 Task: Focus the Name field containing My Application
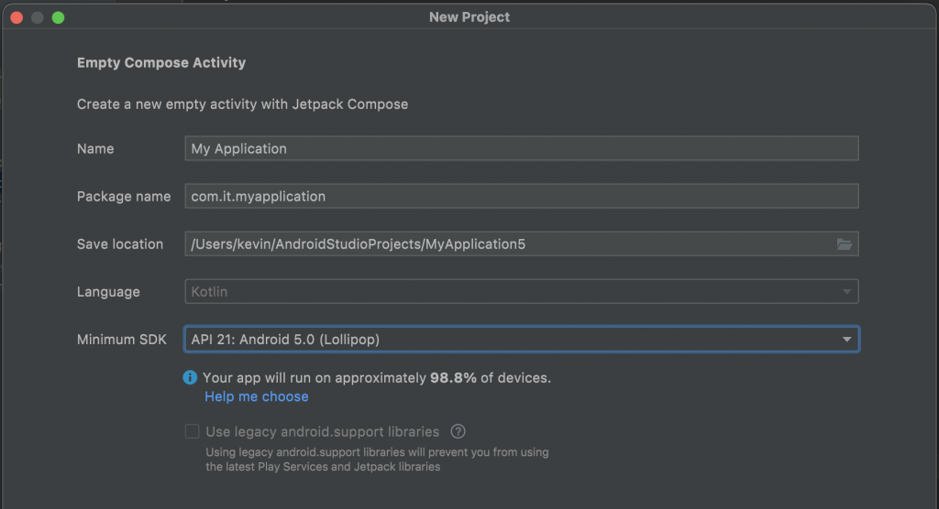(521, 148)
